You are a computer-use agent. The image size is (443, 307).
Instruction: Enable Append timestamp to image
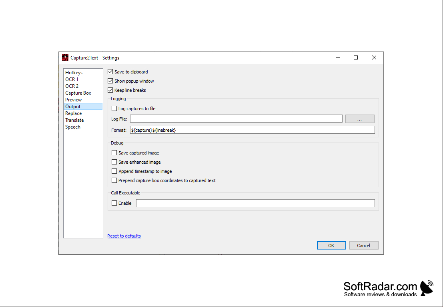pyautogui.click(x=114, y=171)
